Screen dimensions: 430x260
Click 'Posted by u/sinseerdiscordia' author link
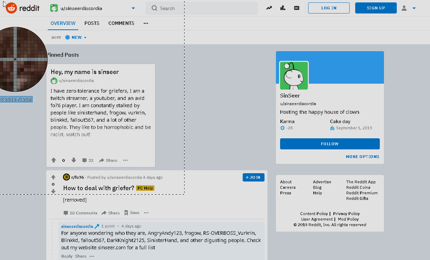124,177
